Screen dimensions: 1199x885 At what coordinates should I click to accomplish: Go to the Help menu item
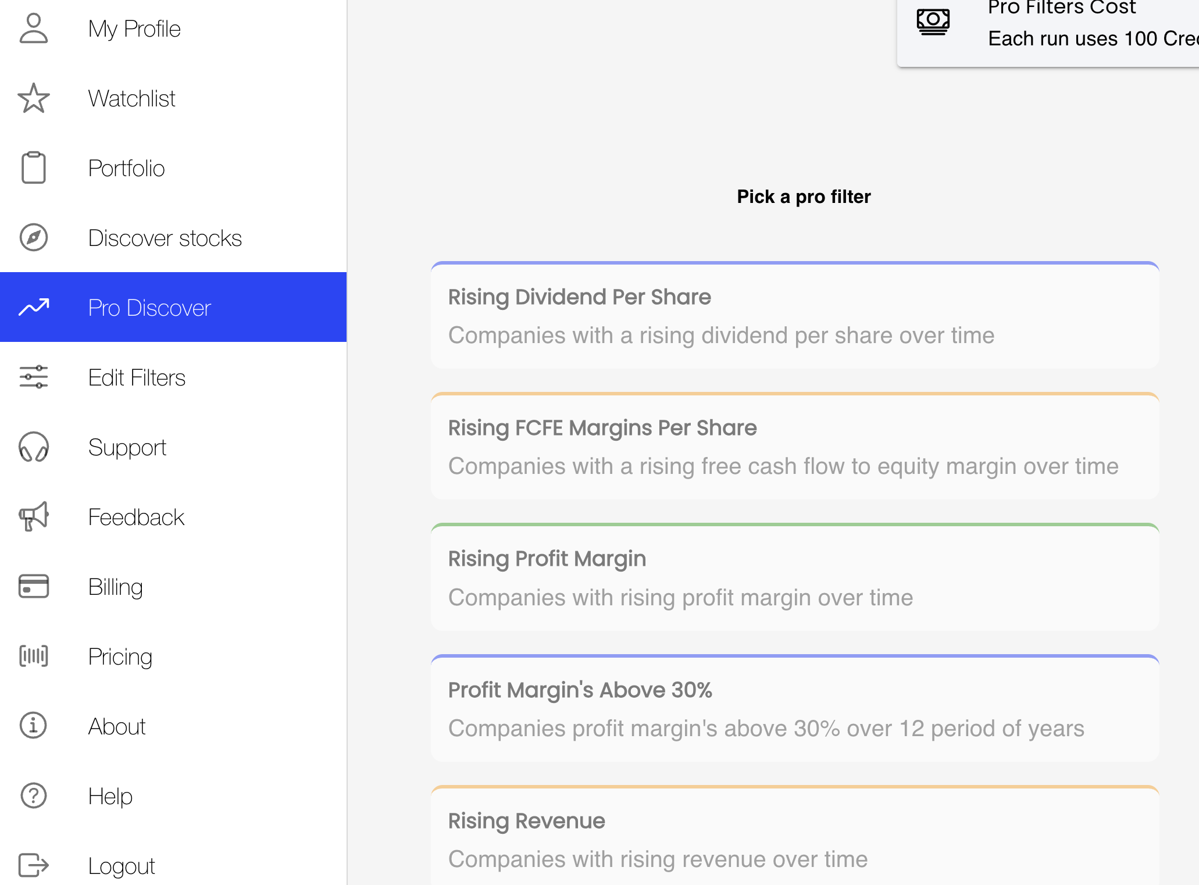click(110, 796)
